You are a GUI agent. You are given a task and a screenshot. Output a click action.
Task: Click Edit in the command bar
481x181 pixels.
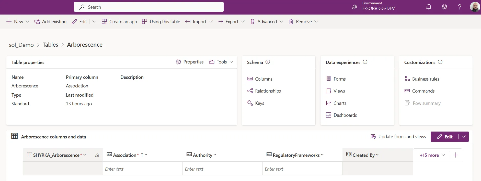tap(79, 22)
